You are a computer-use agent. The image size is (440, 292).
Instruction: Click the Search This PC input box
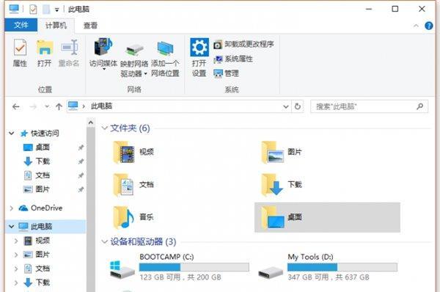[x=364, y=106]
